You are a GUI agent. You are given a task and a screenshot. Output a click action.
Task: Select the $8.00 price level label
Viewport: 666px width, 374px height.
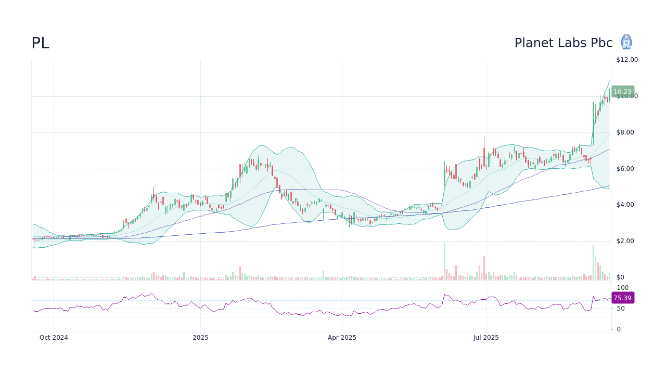625,132
